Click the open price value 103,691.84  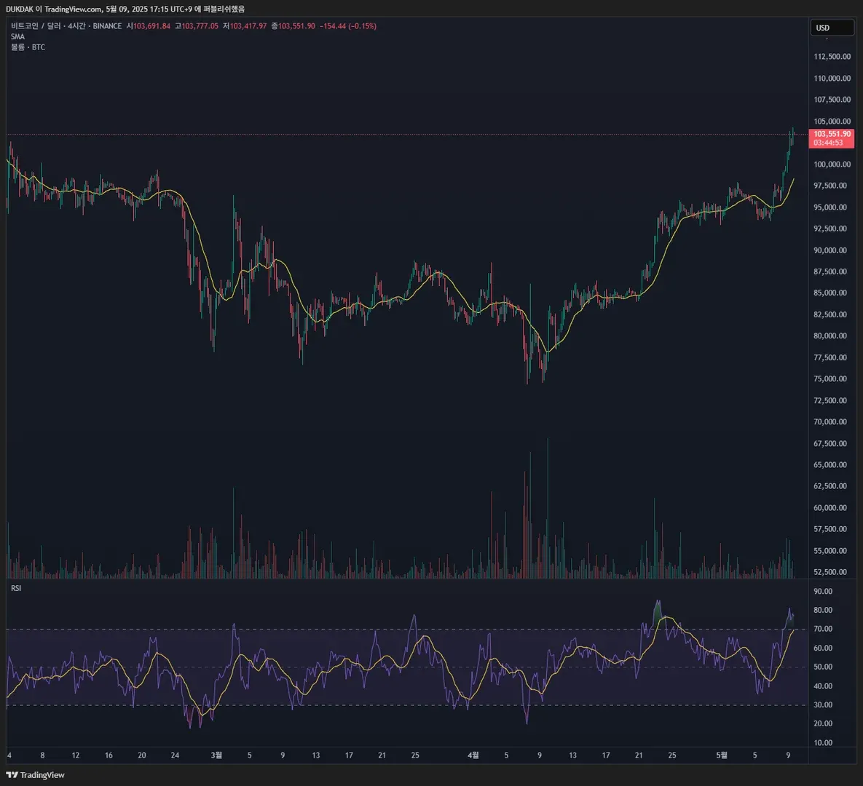tap(151, 26)
